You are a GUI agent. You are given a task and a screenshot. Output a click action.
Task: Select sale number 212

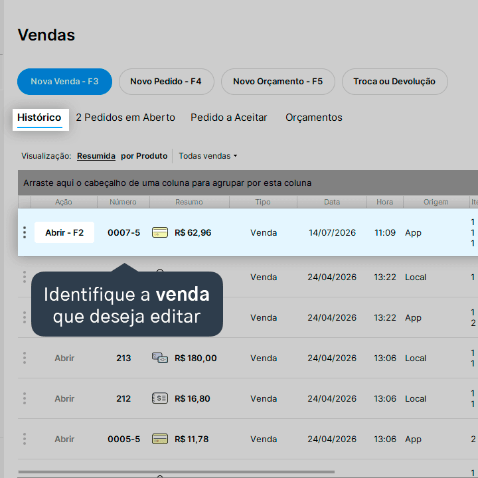(123, 398)
